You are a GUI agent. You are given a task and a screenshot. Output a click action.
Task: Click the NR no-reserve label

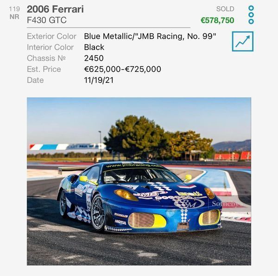pyautogui.click(x=14, y=17)
